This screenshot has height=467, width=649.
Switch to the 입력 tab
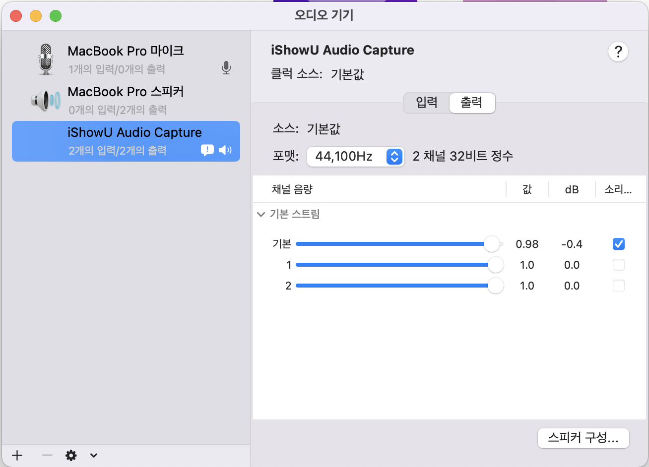point(427,103)
